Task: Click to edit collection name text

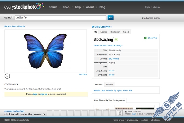Action: click(x=23, y=114)
